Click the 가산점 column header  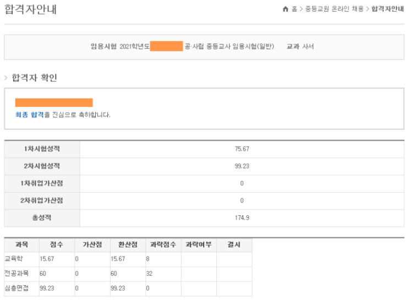click(x=91, y=244)
